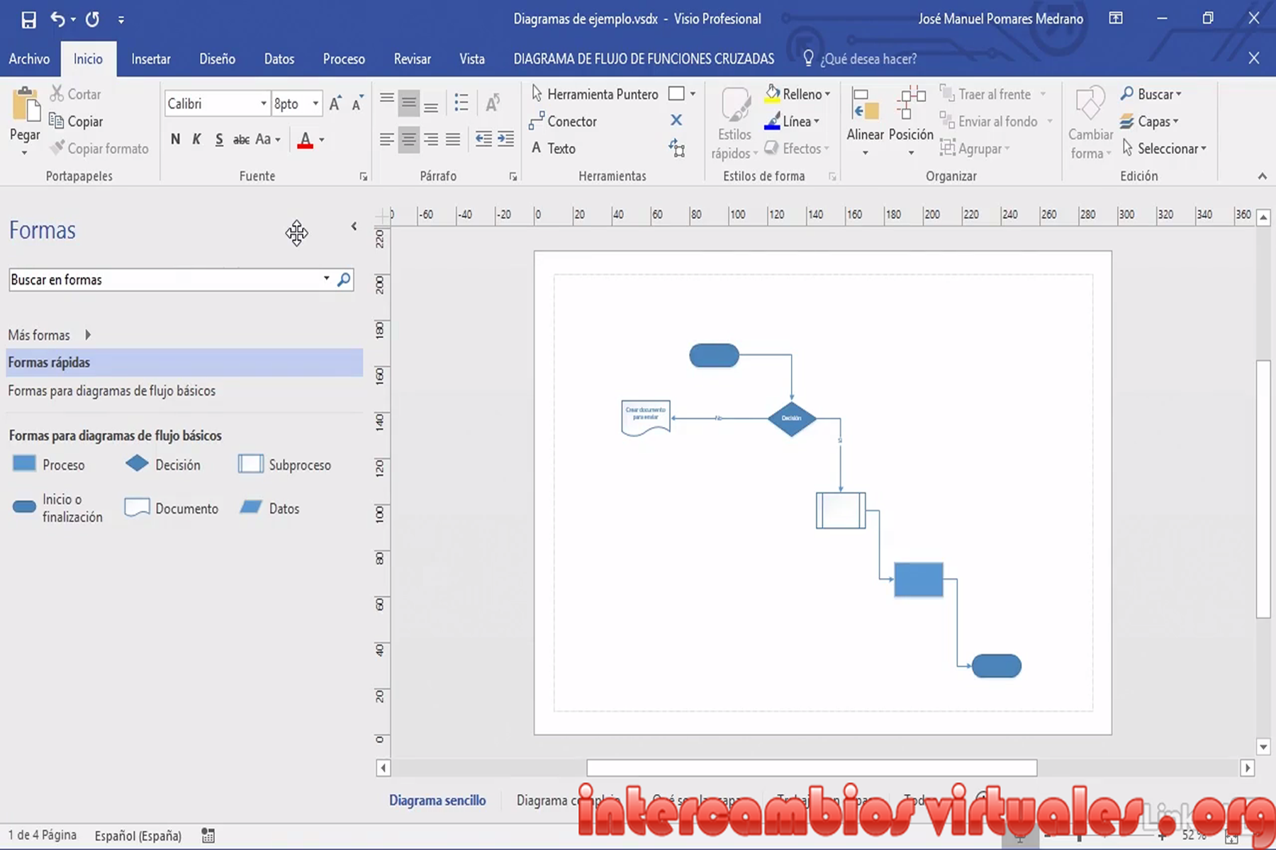The width and height of the screenshot is (1276, 850).
Task: Increase font size with the A icon
Action: pos(335,103)
